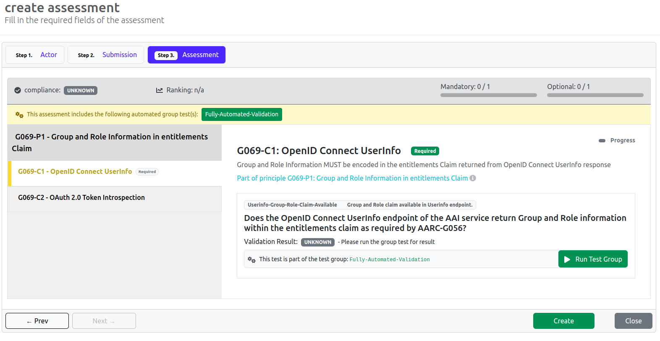Click the Ranking chart icon

click(x=160, y=90)
